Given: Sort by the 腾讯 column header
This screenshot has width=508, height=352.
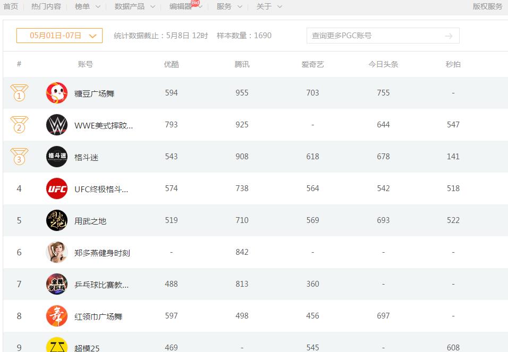Looking at the screenshot, I should click(x=242, y=64).
